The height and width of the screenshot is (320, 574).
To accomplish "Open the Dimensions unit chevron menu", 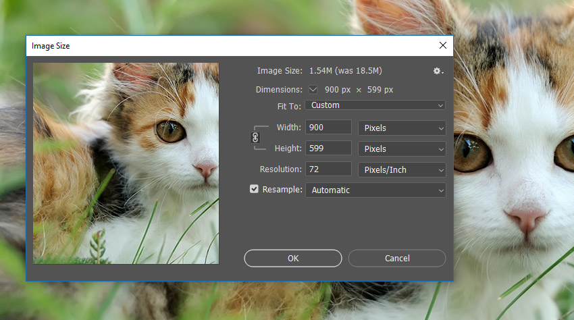I will (x=313, y=89).
